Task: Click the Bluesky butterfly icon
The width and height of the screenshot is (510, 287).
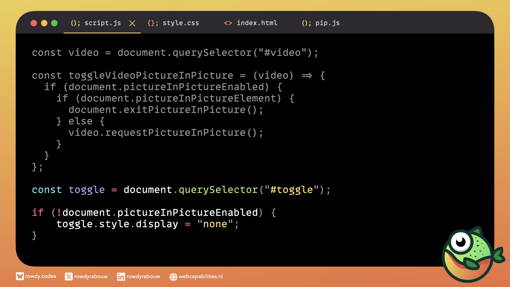Action: (x=20, y=276)
